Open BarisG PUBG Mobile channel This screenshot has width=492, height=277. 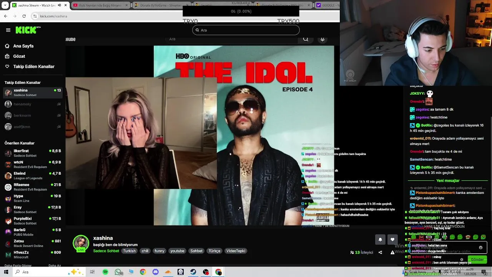[x=32, y=232]
